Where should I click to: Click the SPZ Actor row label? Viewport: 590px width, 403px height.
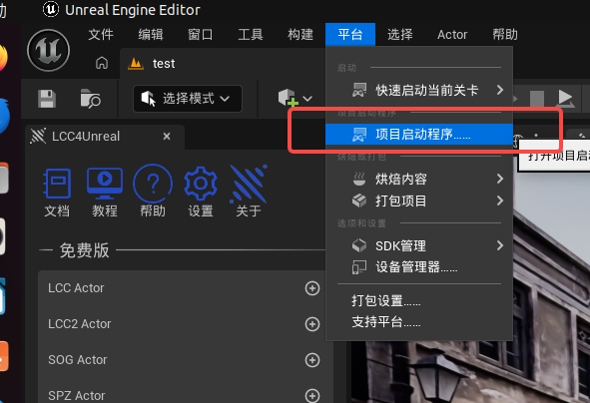pyautogui.click(x=77, y=395)
